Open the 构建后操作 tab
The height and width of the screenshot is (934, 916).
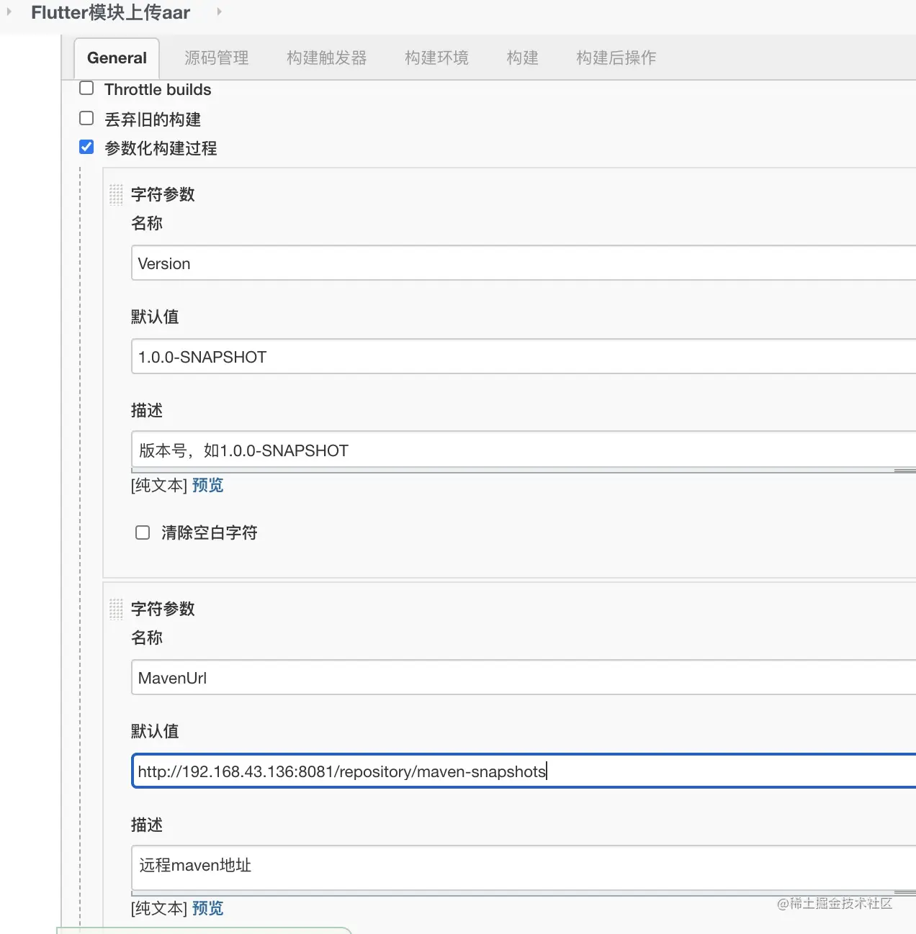coord(616,58)
